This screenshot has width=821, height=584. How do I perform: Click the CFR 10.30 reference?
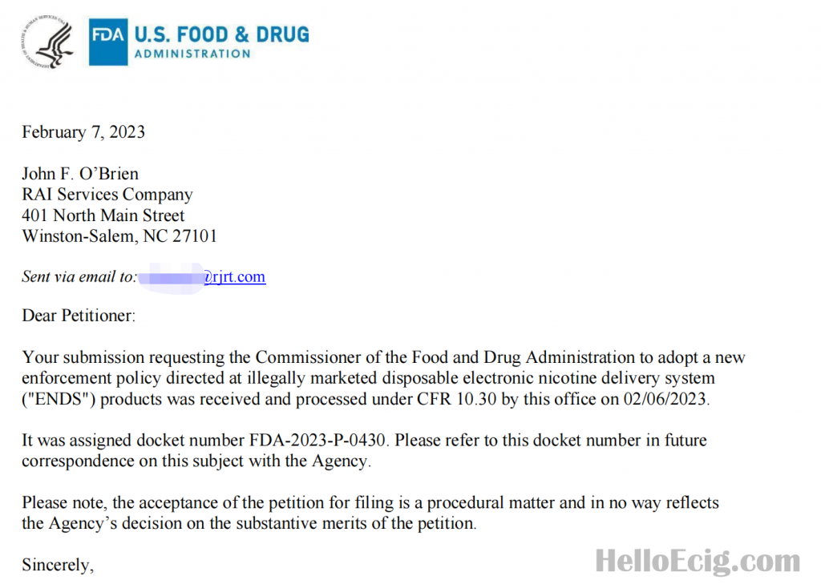coord(456,399)
